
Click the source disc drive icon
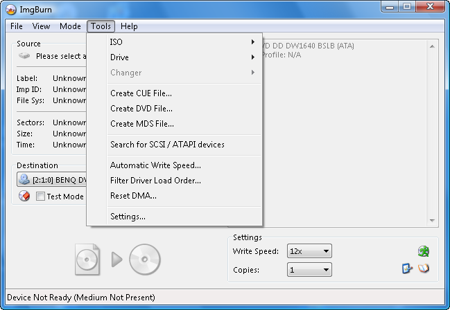click(24, 55)
